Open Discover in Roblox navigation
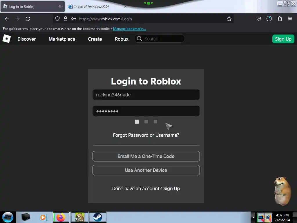297x223 pixels. click(26, 39)
